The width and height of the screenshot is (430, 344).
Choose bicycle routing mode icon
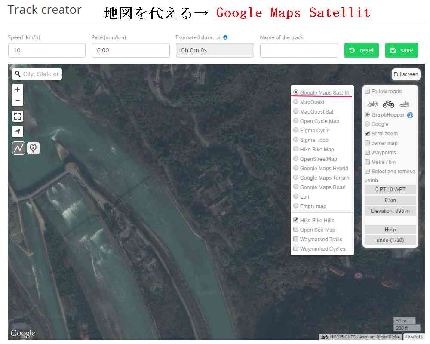tap(388, 104)
